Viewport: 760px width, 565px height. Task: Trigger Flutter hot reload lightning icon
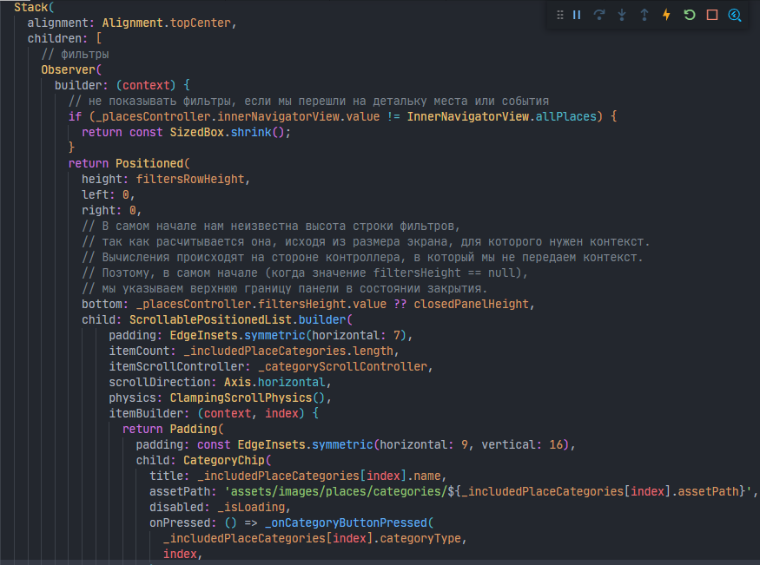tap(666, 15)
